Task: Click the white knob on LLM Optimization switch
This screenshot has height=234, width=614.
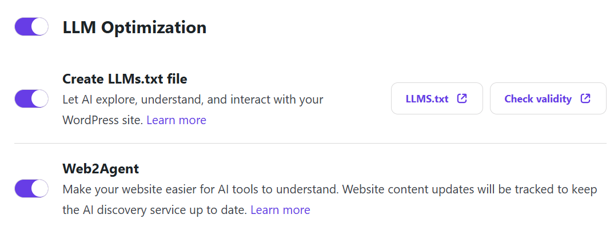Action: coord(39,27)
